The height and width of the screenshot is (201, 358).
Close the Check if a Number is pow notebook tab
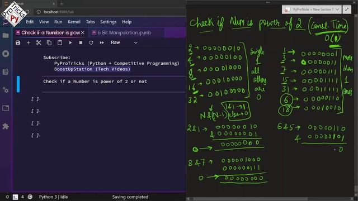[x=83, y=33]
